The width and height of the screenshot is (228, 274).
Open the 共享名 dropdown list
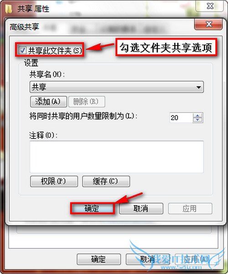click(198, 87)
